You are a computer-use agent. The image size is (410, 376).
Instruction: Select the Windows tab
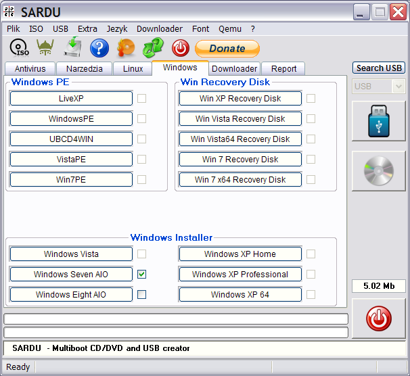coord(180,68)
